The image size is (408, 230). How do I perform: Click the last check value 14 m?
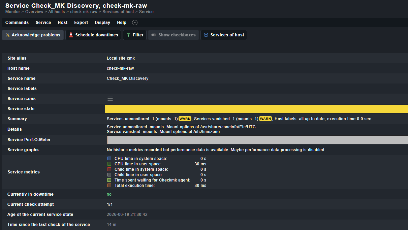point(112,225)
